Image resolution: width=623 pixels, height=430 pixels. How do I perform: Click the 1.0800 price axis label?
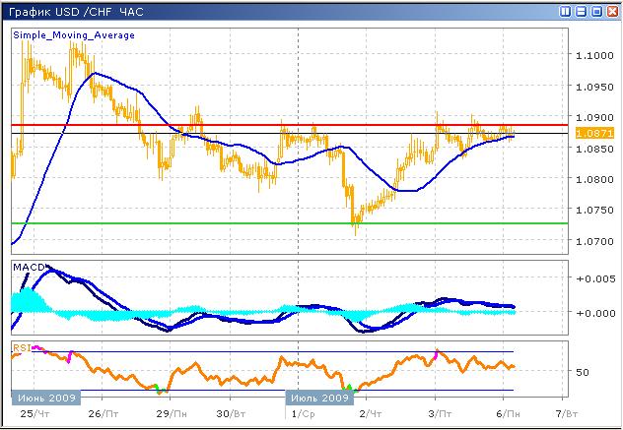[x=592, y=180]
